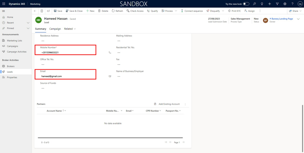Go back with the arrow icon

pyautogui.click(x=35, y=11)
